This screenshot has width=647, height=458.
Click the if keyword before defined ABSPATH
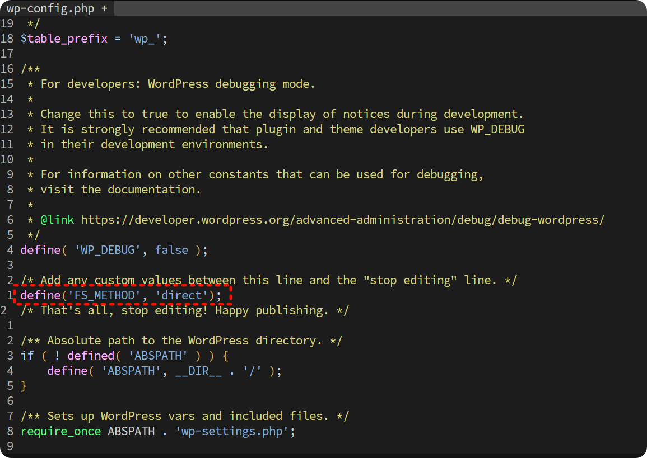click(27, 356)
